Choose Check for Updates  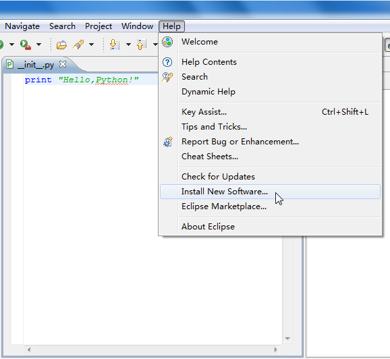pyautogui.click(x=271, y=177)
